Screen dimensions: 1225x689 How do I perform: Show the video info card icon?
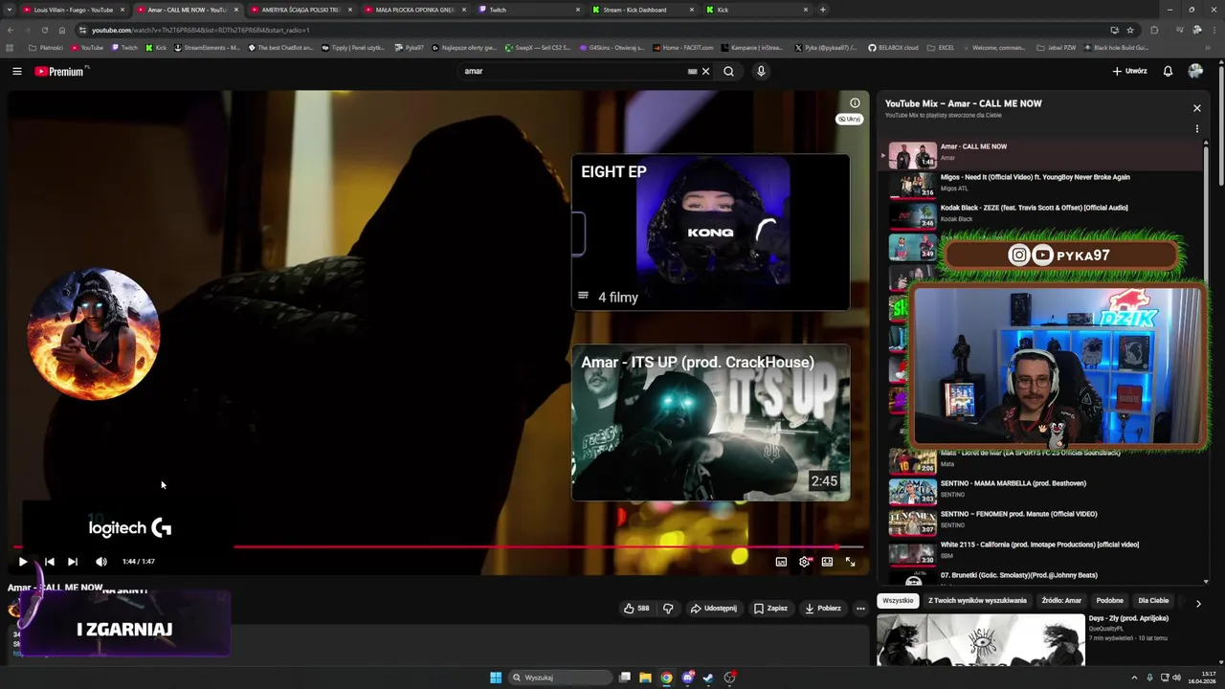point(855,102)
